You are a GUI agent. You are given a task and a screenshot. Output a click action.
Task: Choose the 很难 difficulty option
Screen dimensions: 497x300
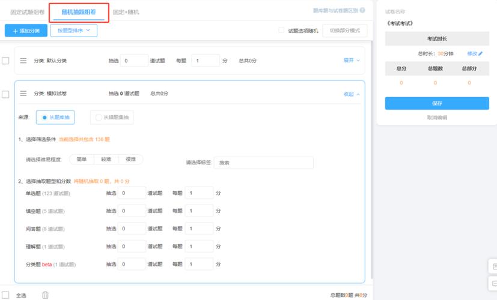[130, 159]
